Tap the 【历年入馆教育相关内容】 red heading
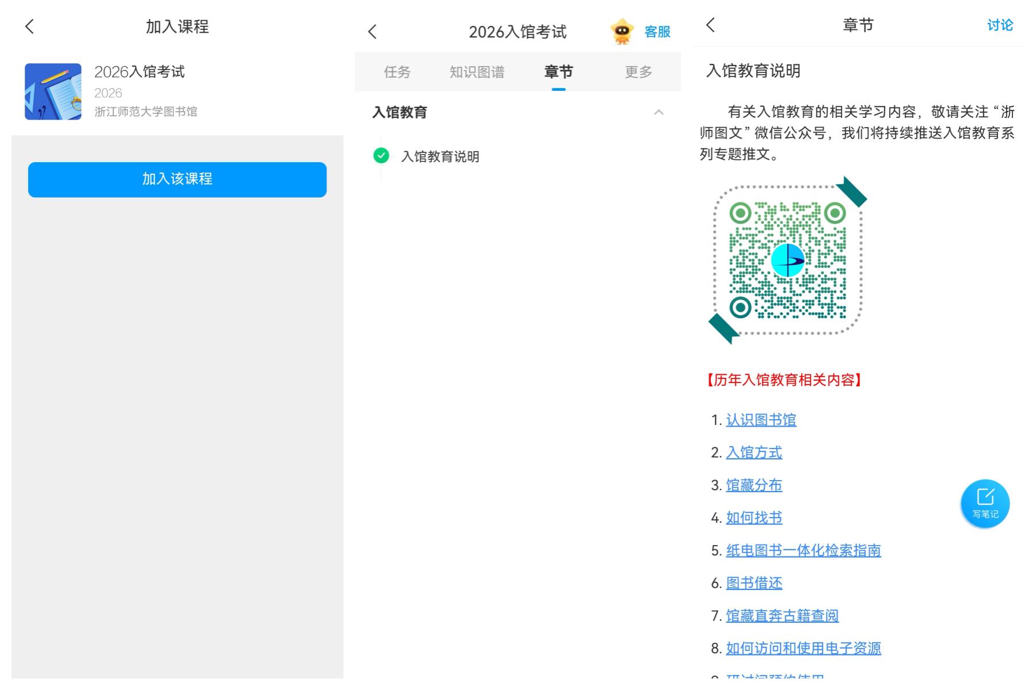This screenshot has height=690, width=1036. 783,380
